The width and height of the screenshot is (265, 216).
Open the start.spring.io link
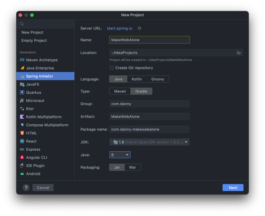pyautogui.click(x=120, y=28)
